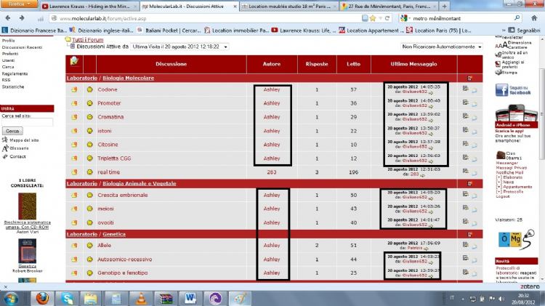Sort by Risposte column header

(x=317, y=64)
